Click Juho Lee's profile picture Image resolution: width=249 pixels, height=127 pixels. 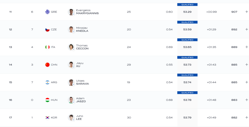(71, 118)
